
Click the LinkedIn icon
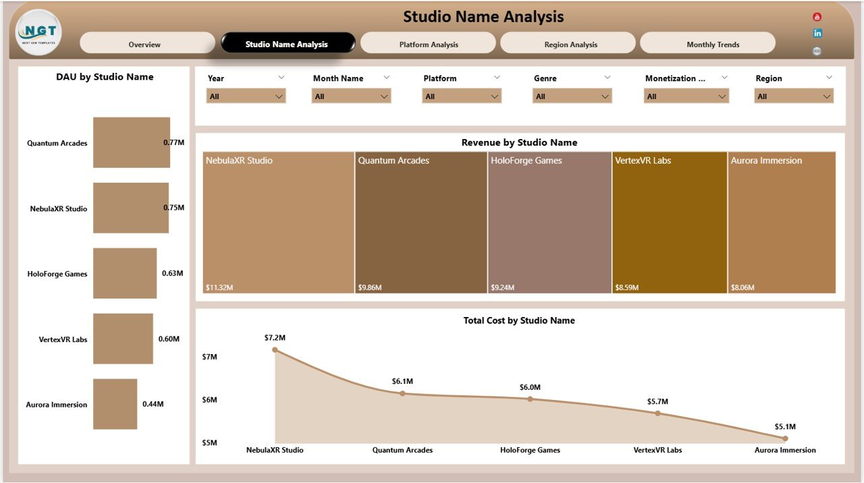coord(817,32)
